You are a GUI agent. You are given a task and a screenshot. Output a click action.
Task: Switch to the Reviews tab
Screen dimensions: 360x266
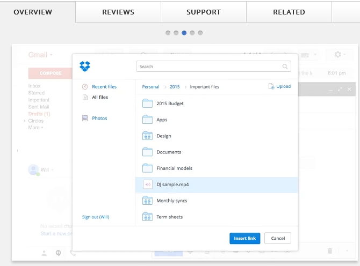[118, 12]
